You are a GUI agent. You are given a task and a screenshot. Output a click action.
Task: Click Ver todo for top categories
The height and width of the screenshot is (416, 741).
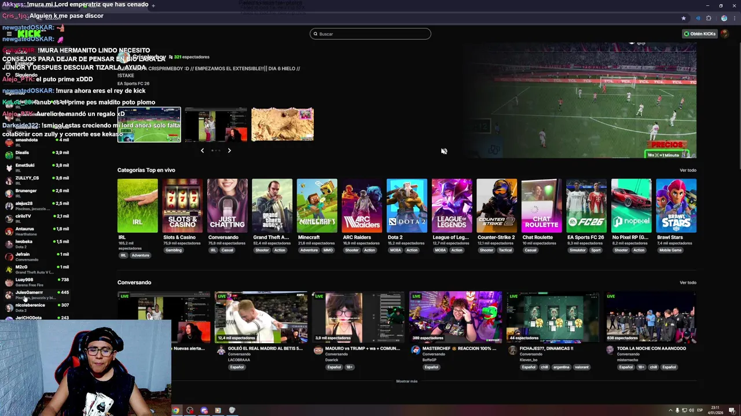coord(688,170)
